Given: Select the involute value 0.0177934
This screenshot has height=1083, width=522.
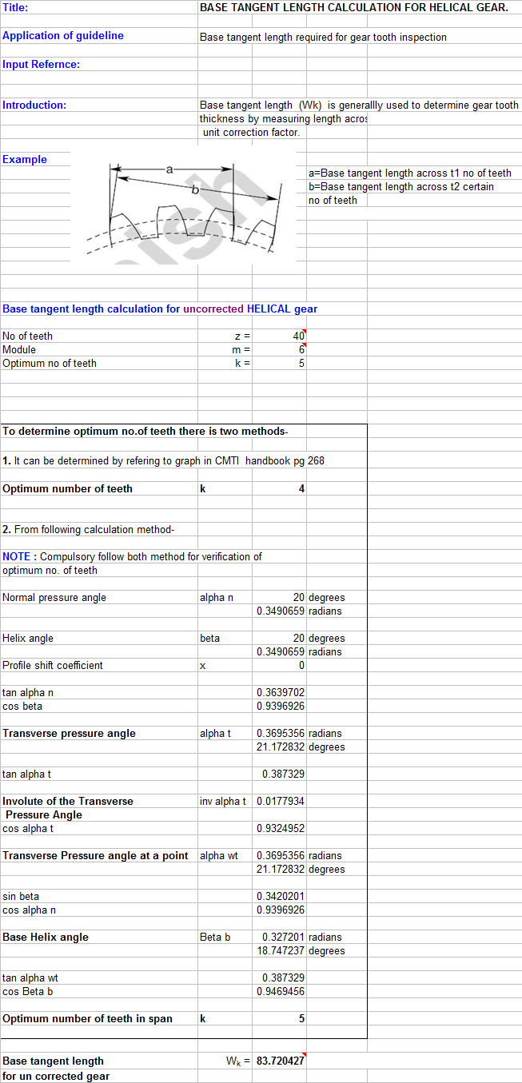Looking at the screenshot, I should [280, 801].
